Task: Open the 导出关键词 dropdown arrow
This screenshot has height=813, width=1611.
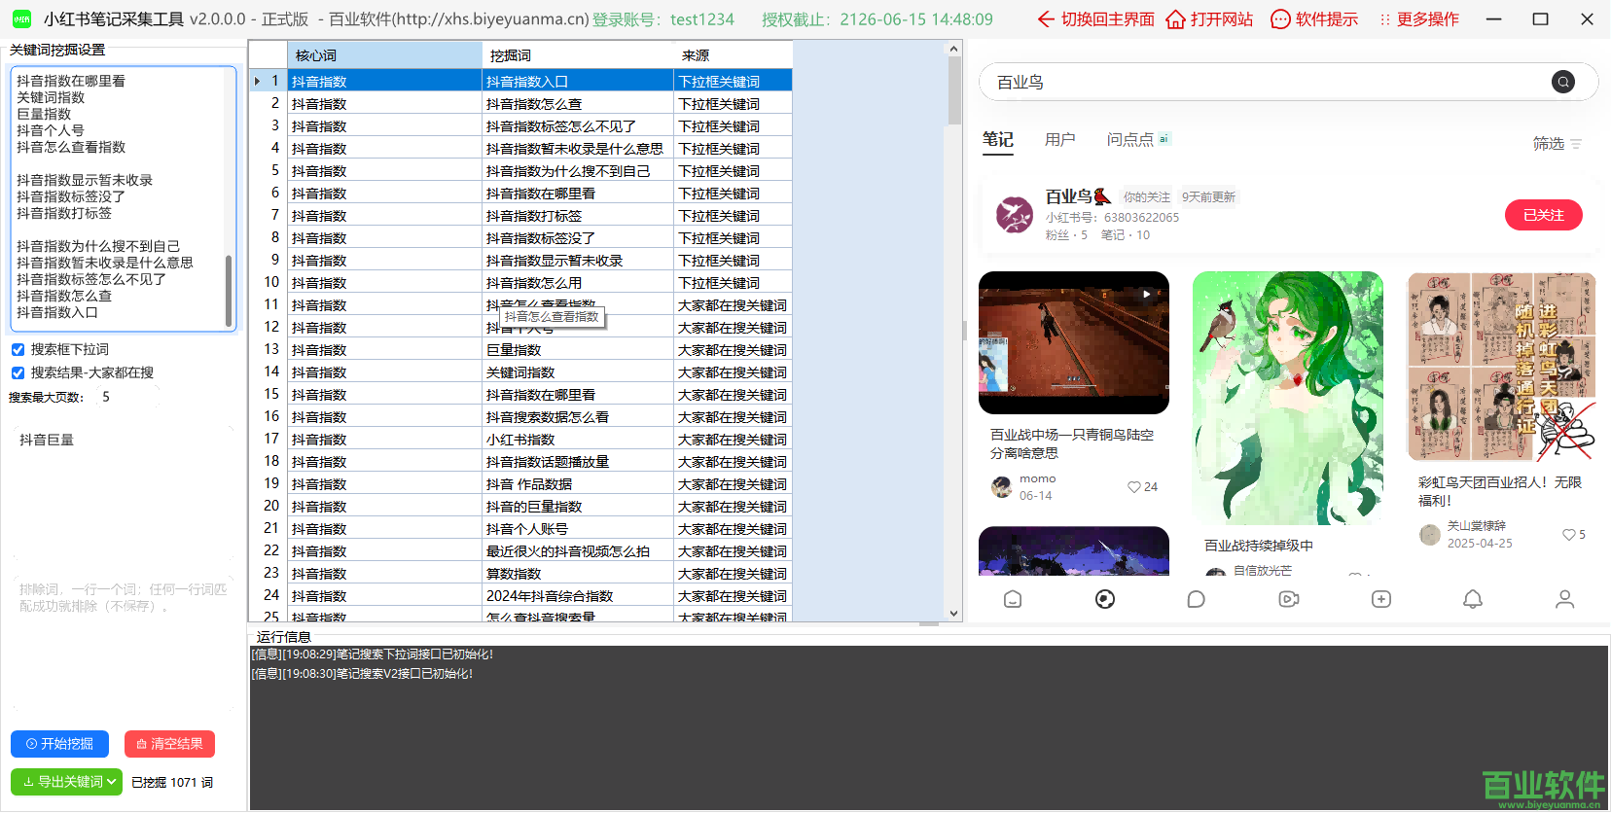Action: click(x=112, y=782)
